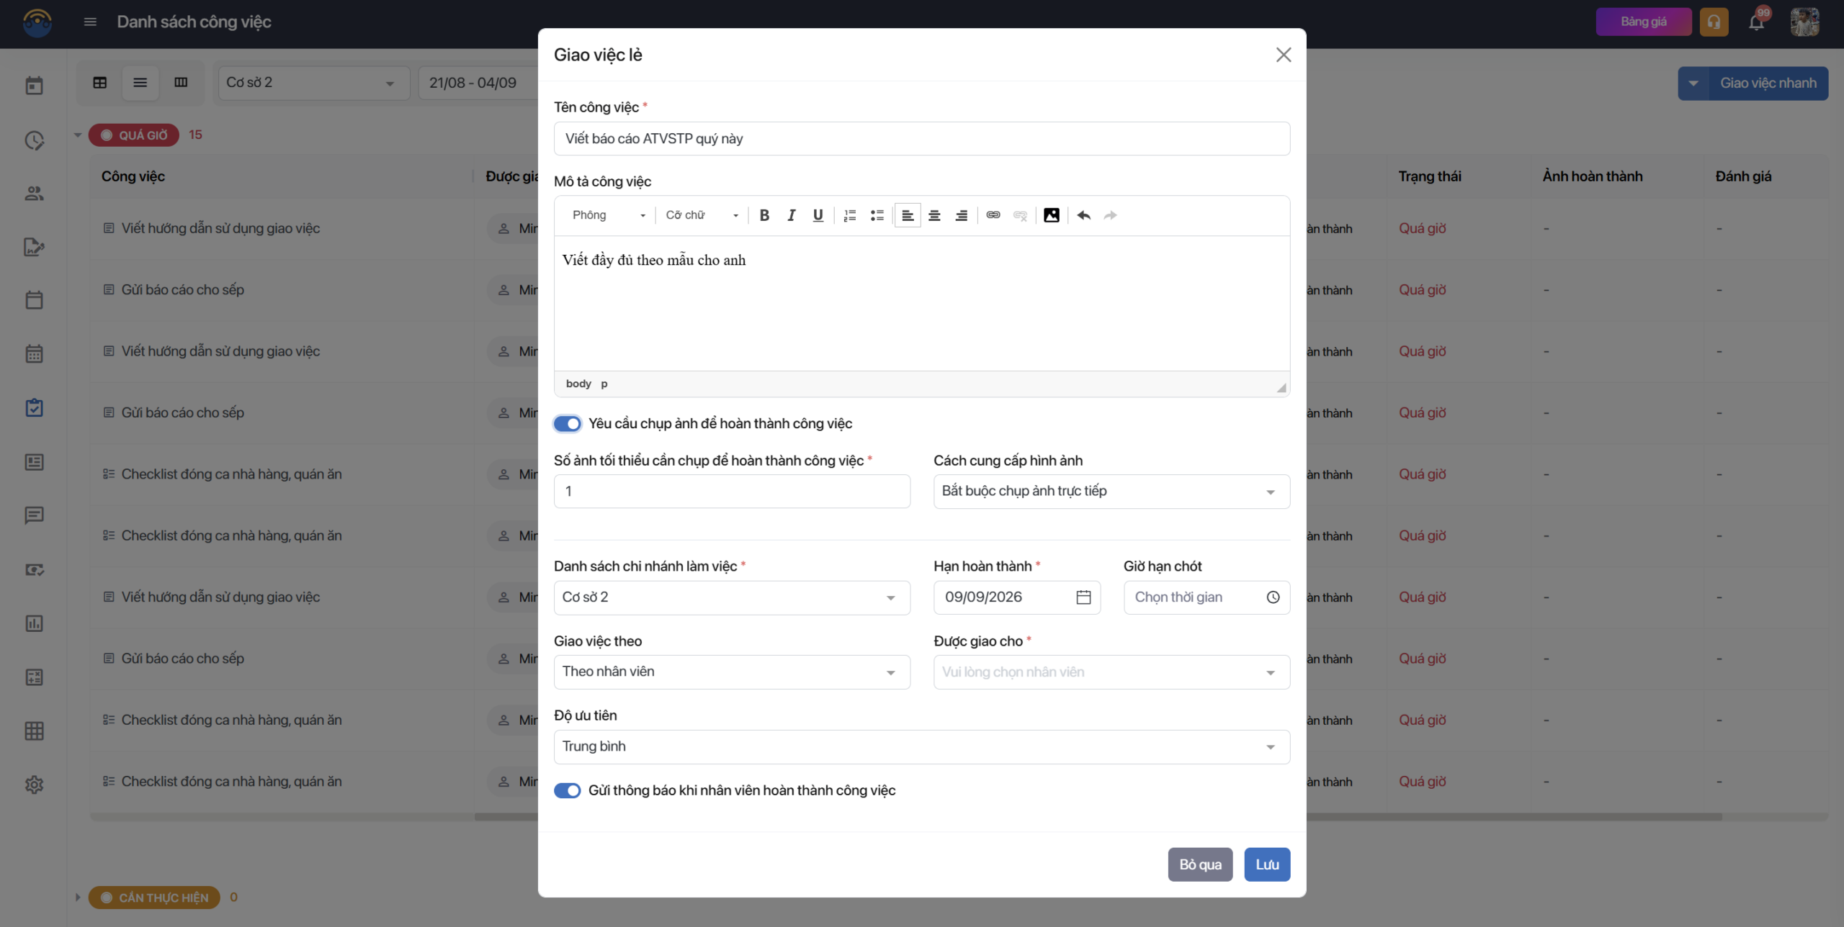This screenshot has width=1844, height=927.
Task: Expand the Độ ưu tiên dropdown
Action: coord(921,747)
